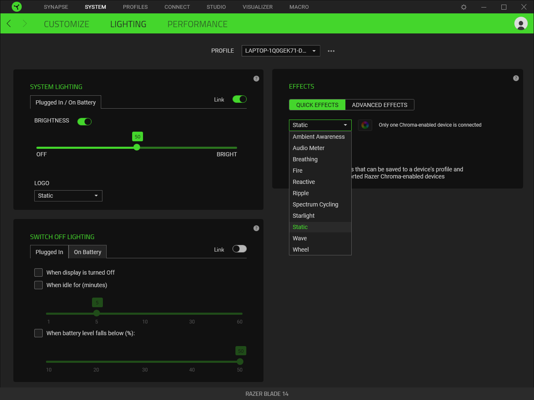This screenshot has width=534, height=400.
Task: Open the Connect tab
Action: [177, 7]
